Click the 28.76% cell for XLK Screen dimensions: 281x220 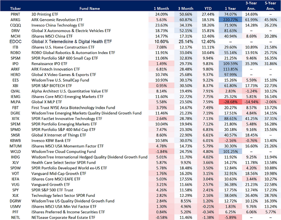coord(270,195)
